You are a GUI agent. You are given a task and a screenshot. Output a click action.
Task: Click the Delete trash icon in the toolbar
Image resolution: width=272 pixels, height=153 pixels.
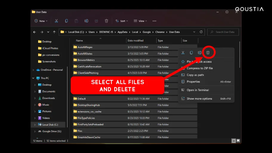click(x=106, y=21)
